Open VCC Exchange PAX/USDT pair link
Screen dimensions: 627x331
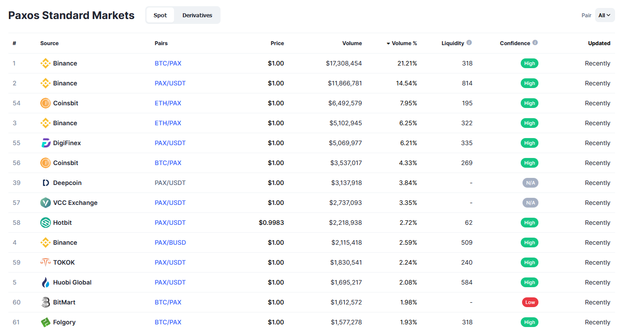tap(170, 203)
